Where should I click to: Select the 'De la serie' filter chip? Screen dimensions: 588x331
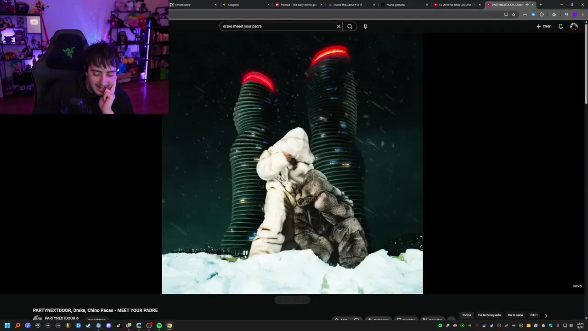pos(515,315)
